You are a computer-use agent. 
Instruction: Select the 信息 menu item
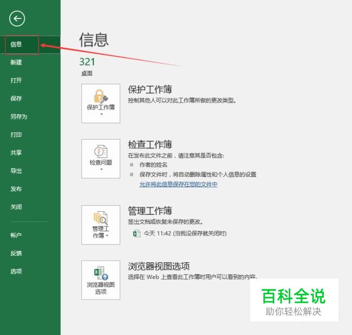pyautogui.click(x=30, y=45)
